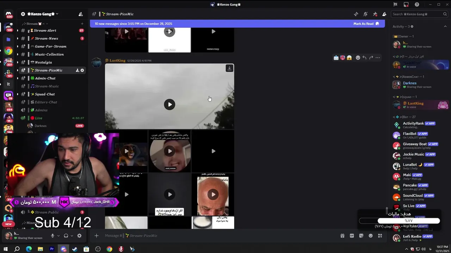The image size is (451, 253).
Task: Open audio output options arrow
Action: (72, 236)
